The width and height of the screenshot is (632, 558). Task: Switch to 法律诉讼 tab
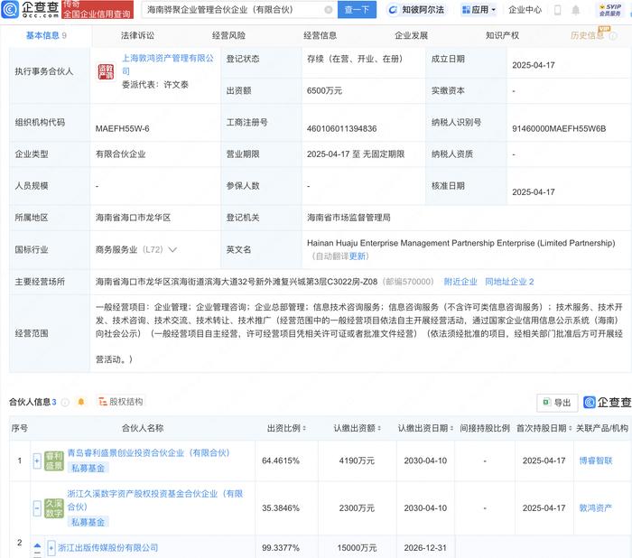click(137, 36)
